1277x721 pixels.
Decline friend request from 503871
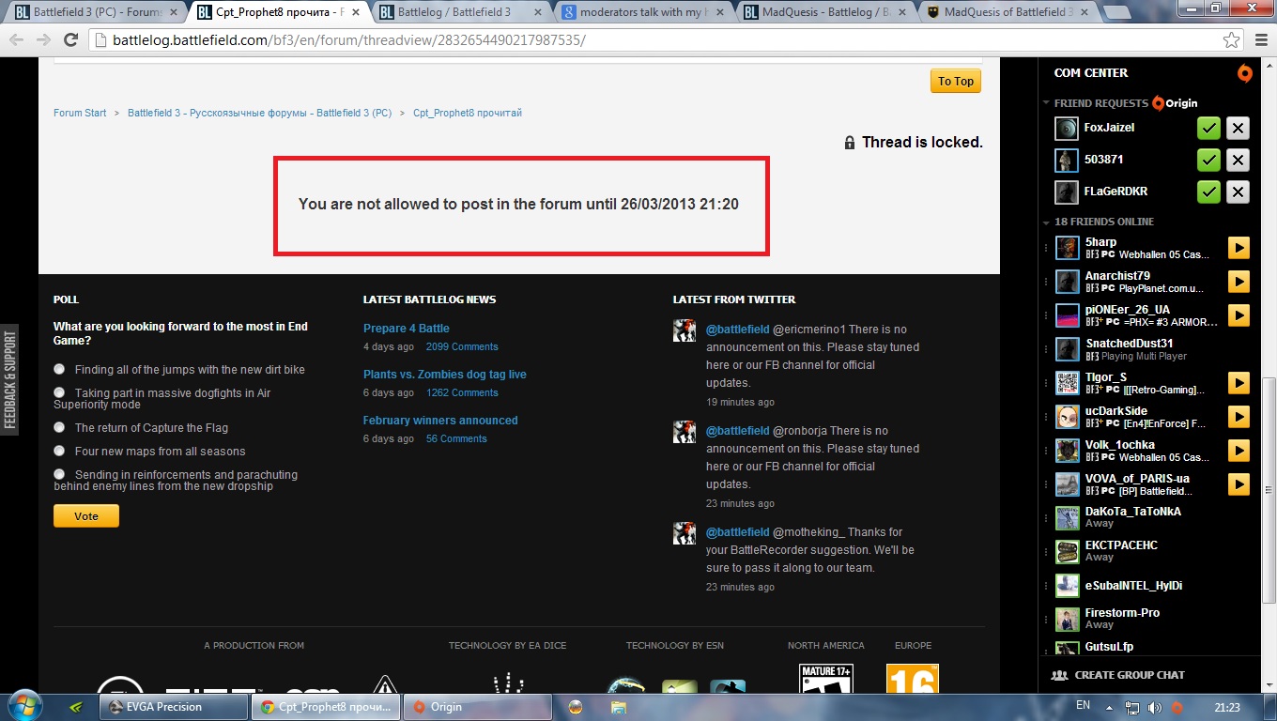1239,161
